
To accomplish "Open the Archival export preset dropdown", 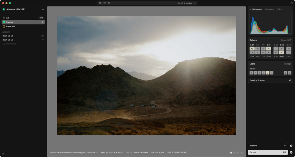I will pyautogui.click(x=268, y=146).
